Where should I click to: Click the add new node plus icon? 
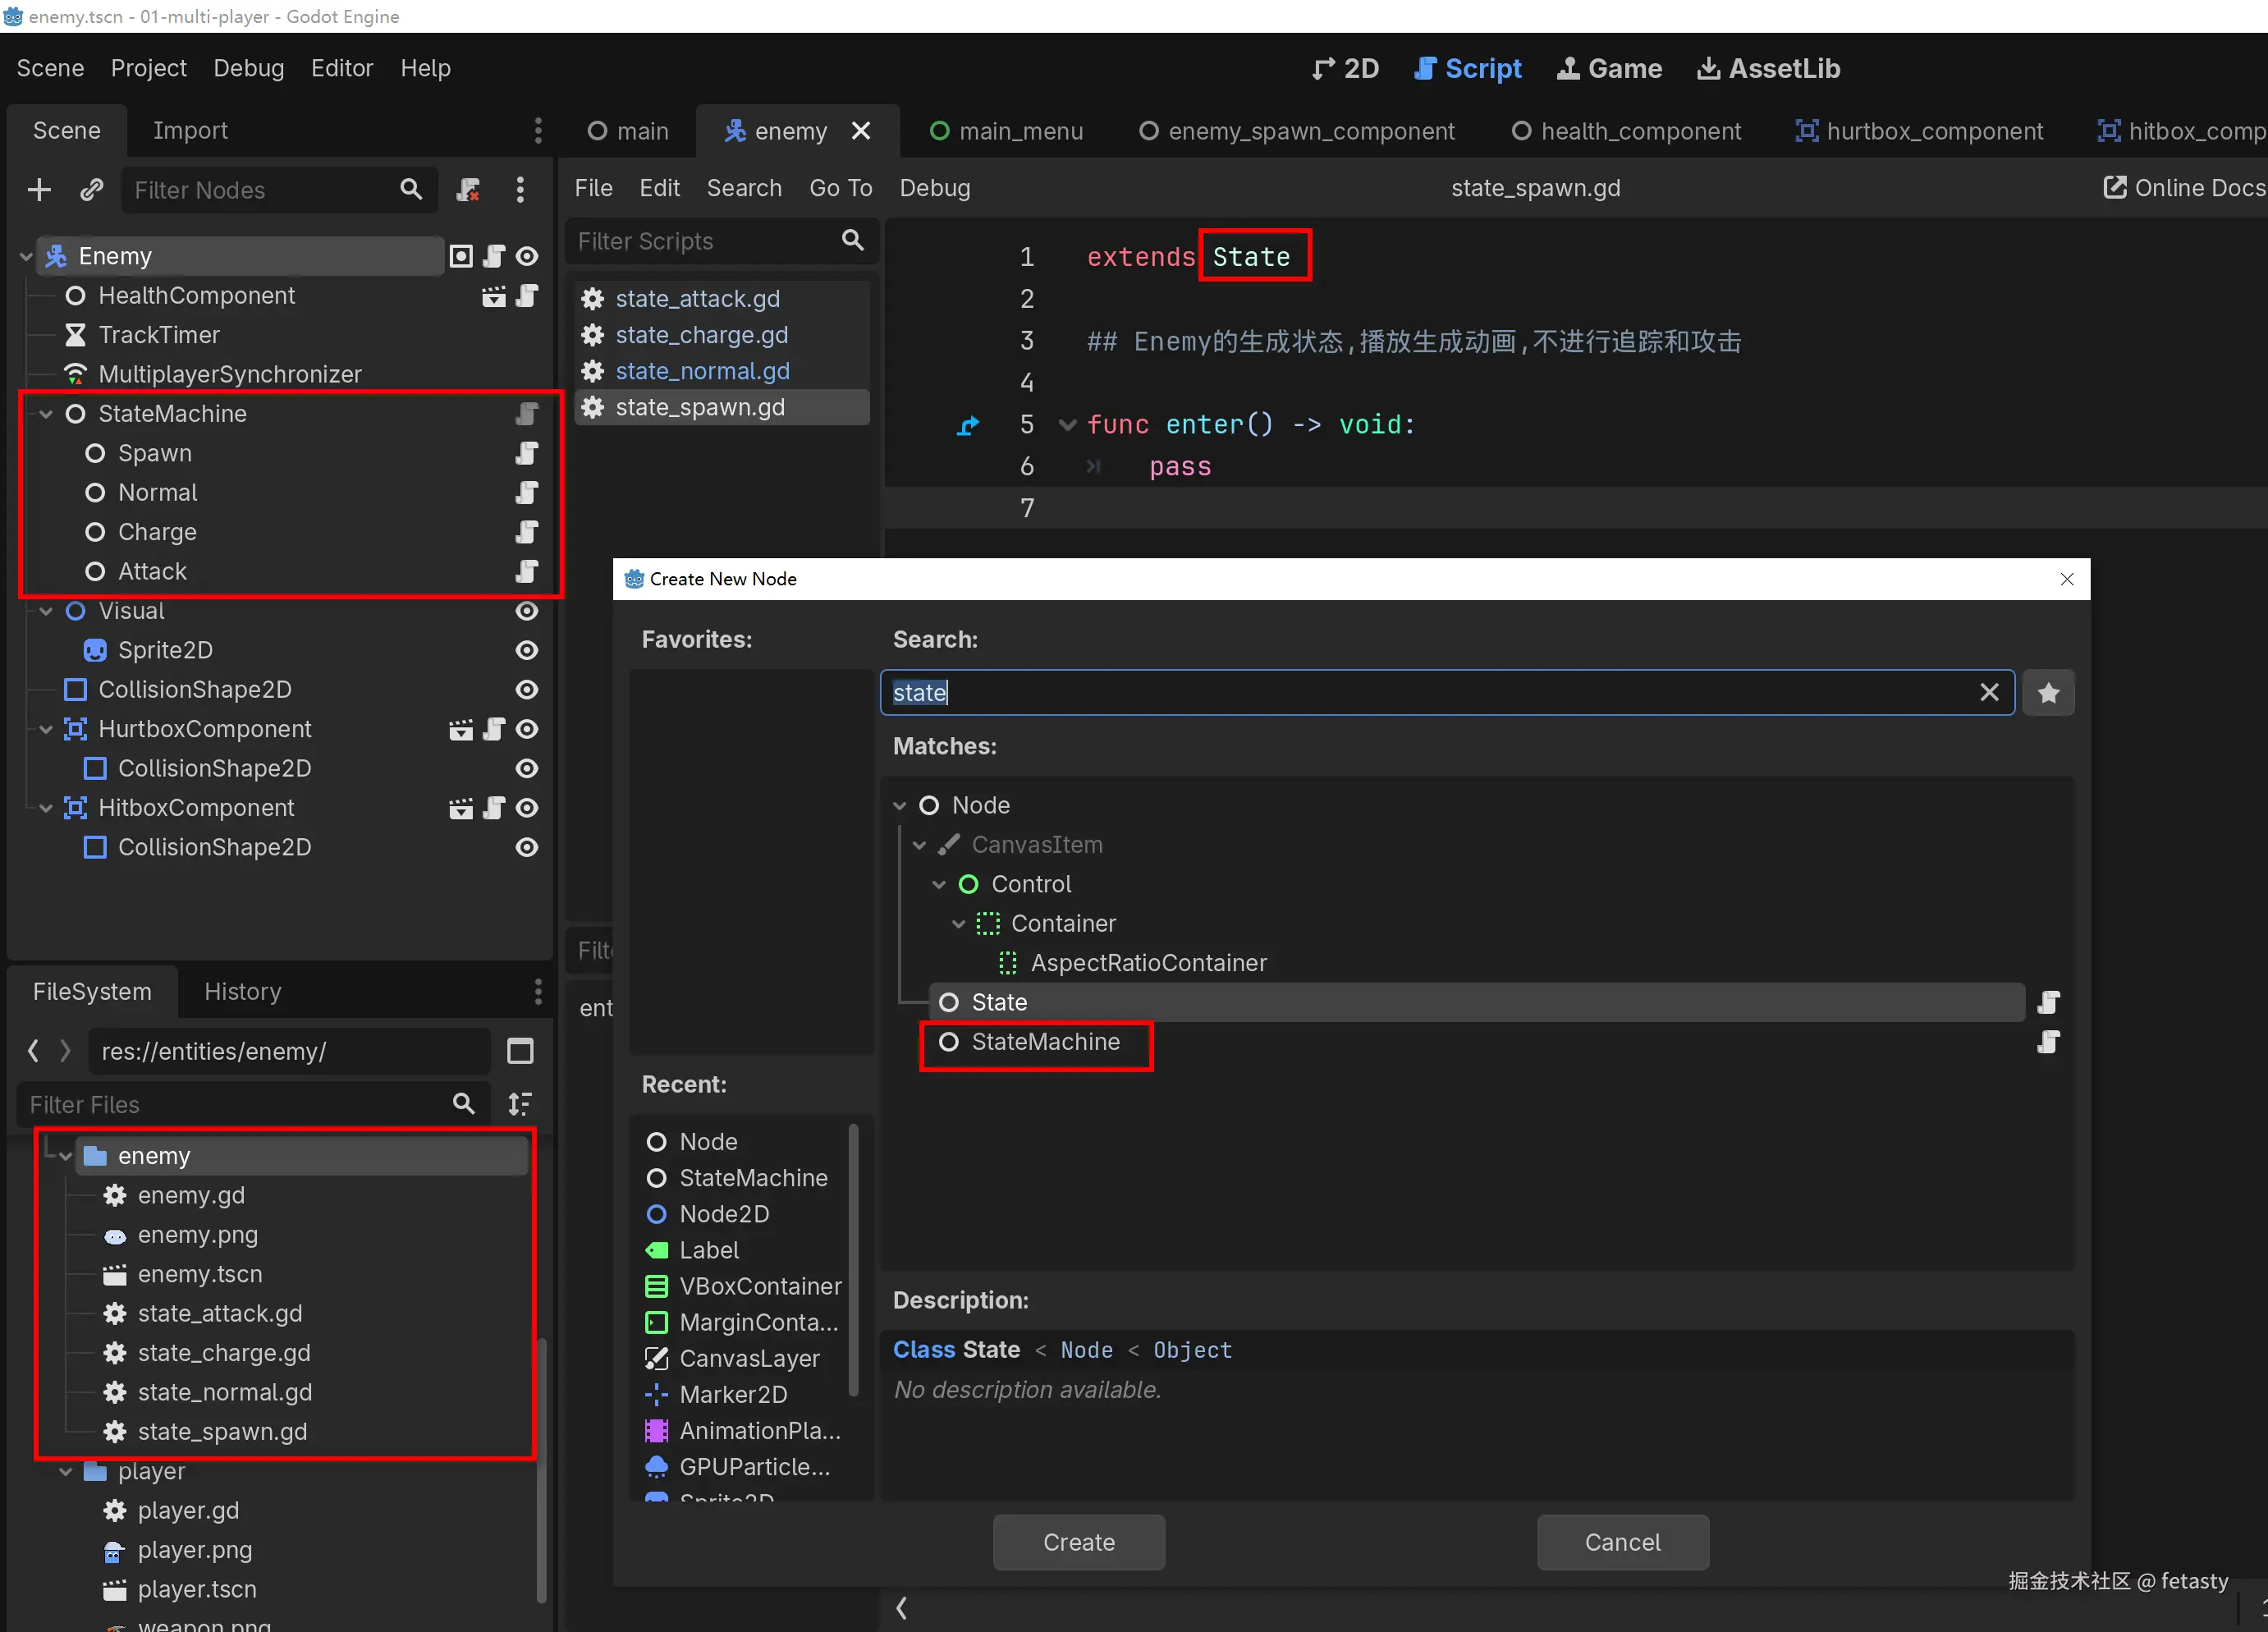pos(39,190)
